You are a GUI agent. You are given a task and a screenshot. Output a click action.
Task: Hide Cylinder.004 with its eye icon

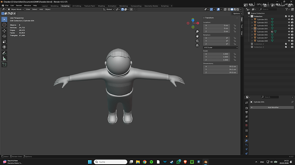(289, 29)
